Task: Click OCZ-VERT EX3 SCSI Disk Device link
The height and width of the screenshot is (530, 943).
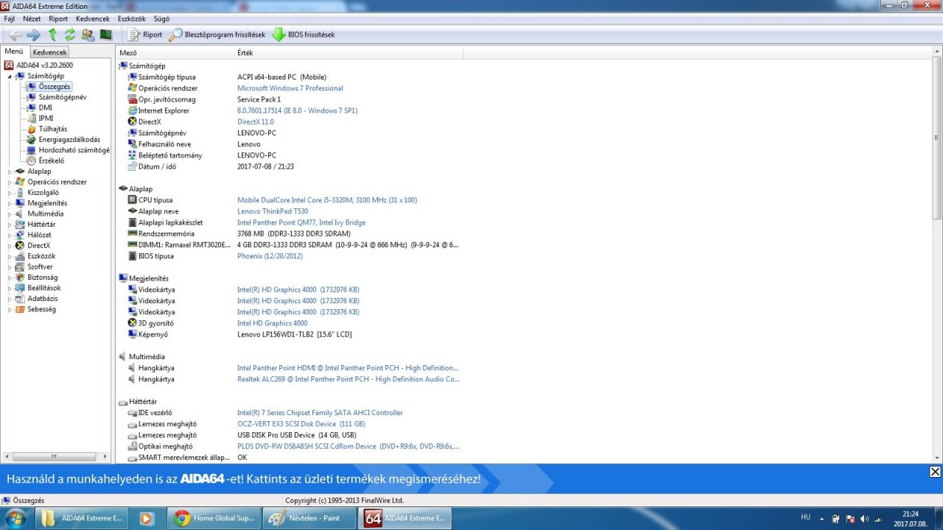Action: (x=301, y=424)
